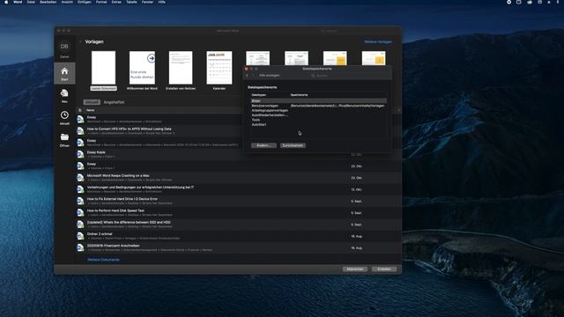The width and height of the screenshot is (564, 317).
Task: Click the pin column header icon
Action: 398,110
